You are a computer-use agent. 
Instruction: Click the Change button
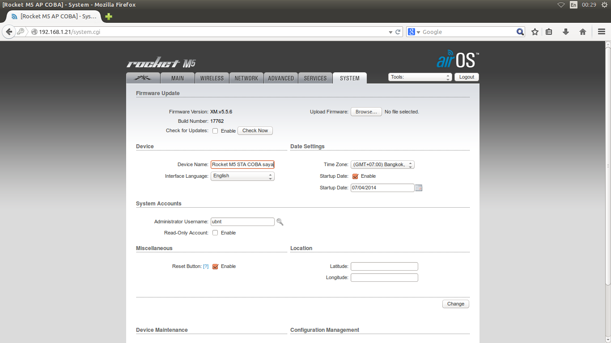[456, 304]
